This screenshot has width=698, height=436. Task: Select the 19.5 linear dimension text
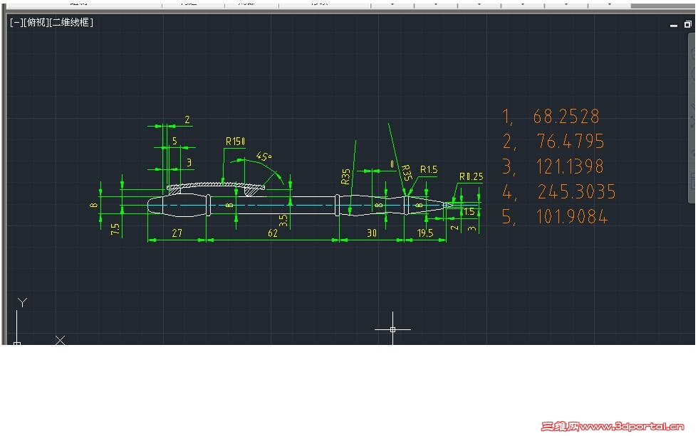click(x=424, y=233)
